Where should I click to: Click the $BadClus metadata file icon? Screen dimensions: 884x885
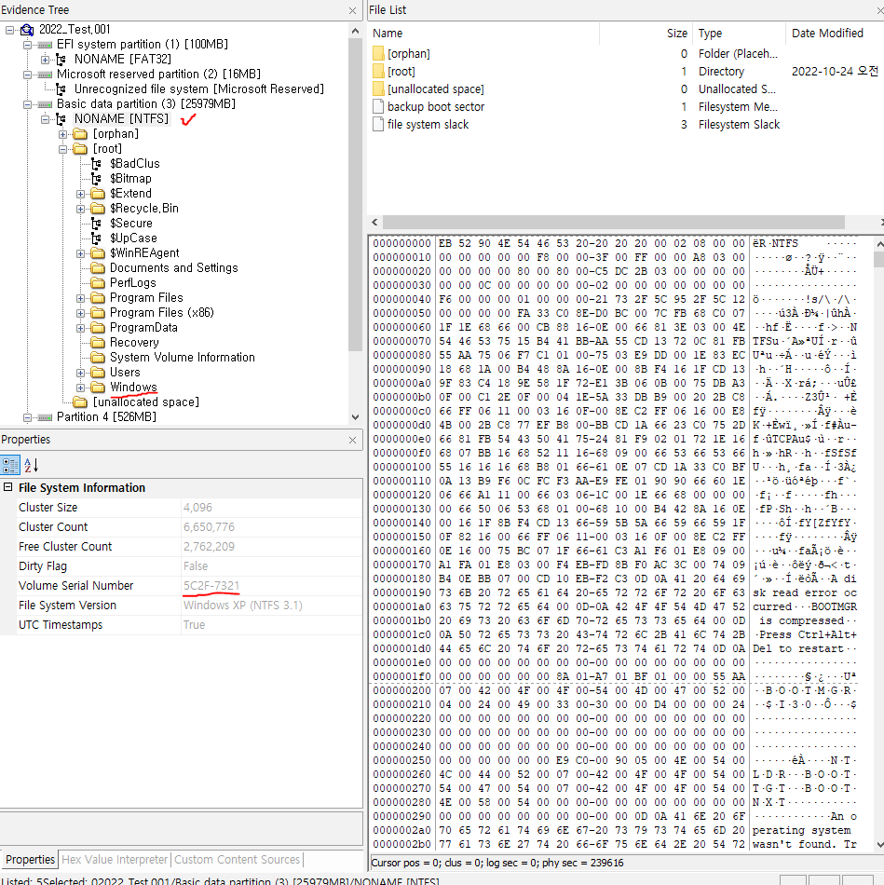click(x=97, y=164)
